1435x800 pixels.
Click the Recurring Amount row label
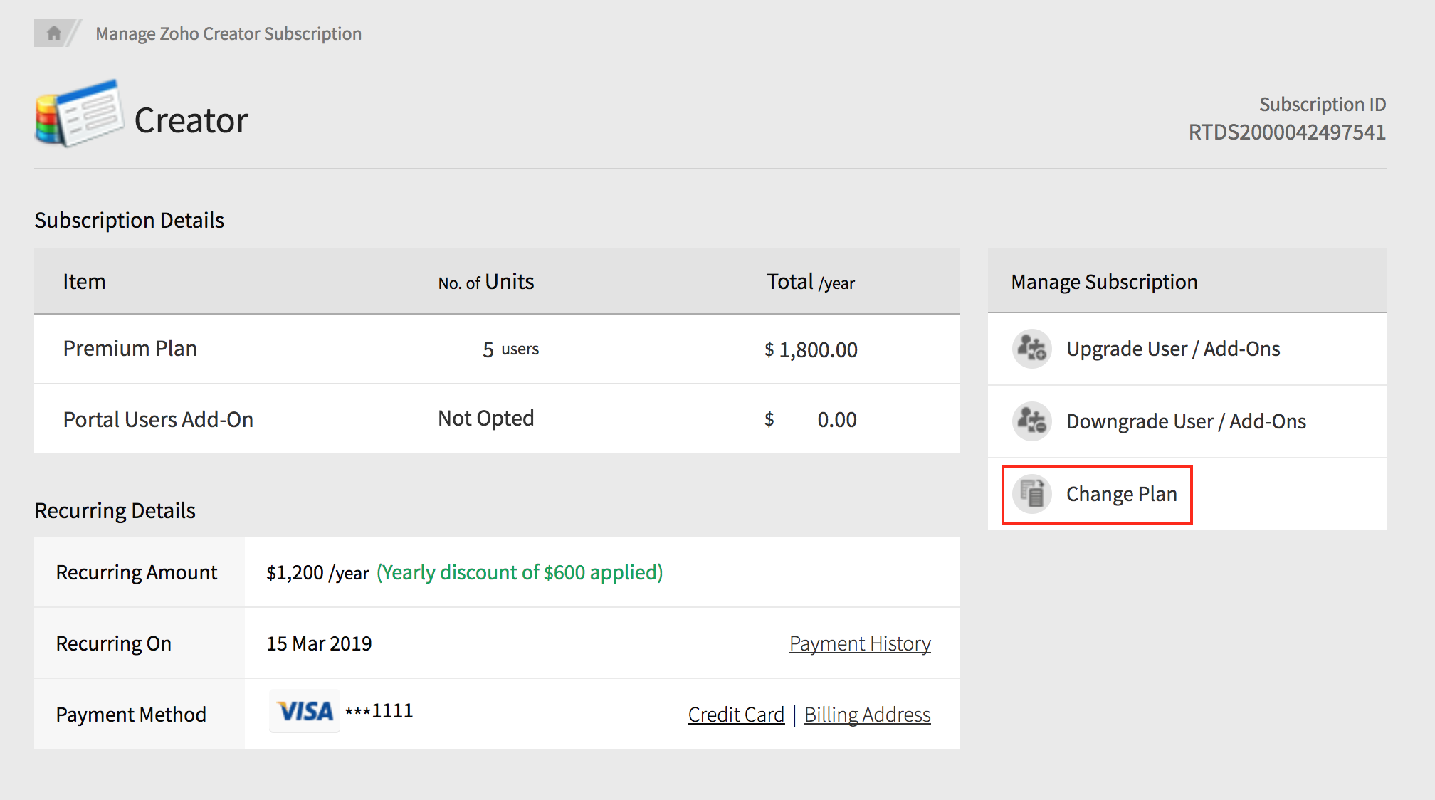click(x=137, y=572)
